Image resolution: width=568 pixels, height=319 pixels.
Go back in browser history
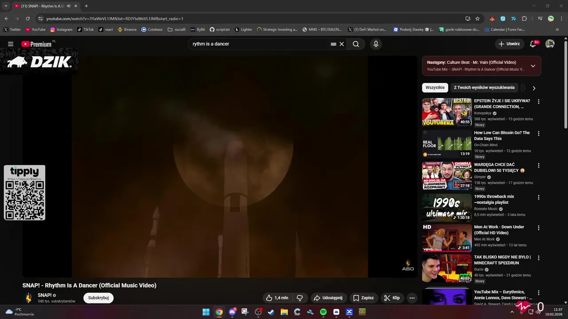6,19
